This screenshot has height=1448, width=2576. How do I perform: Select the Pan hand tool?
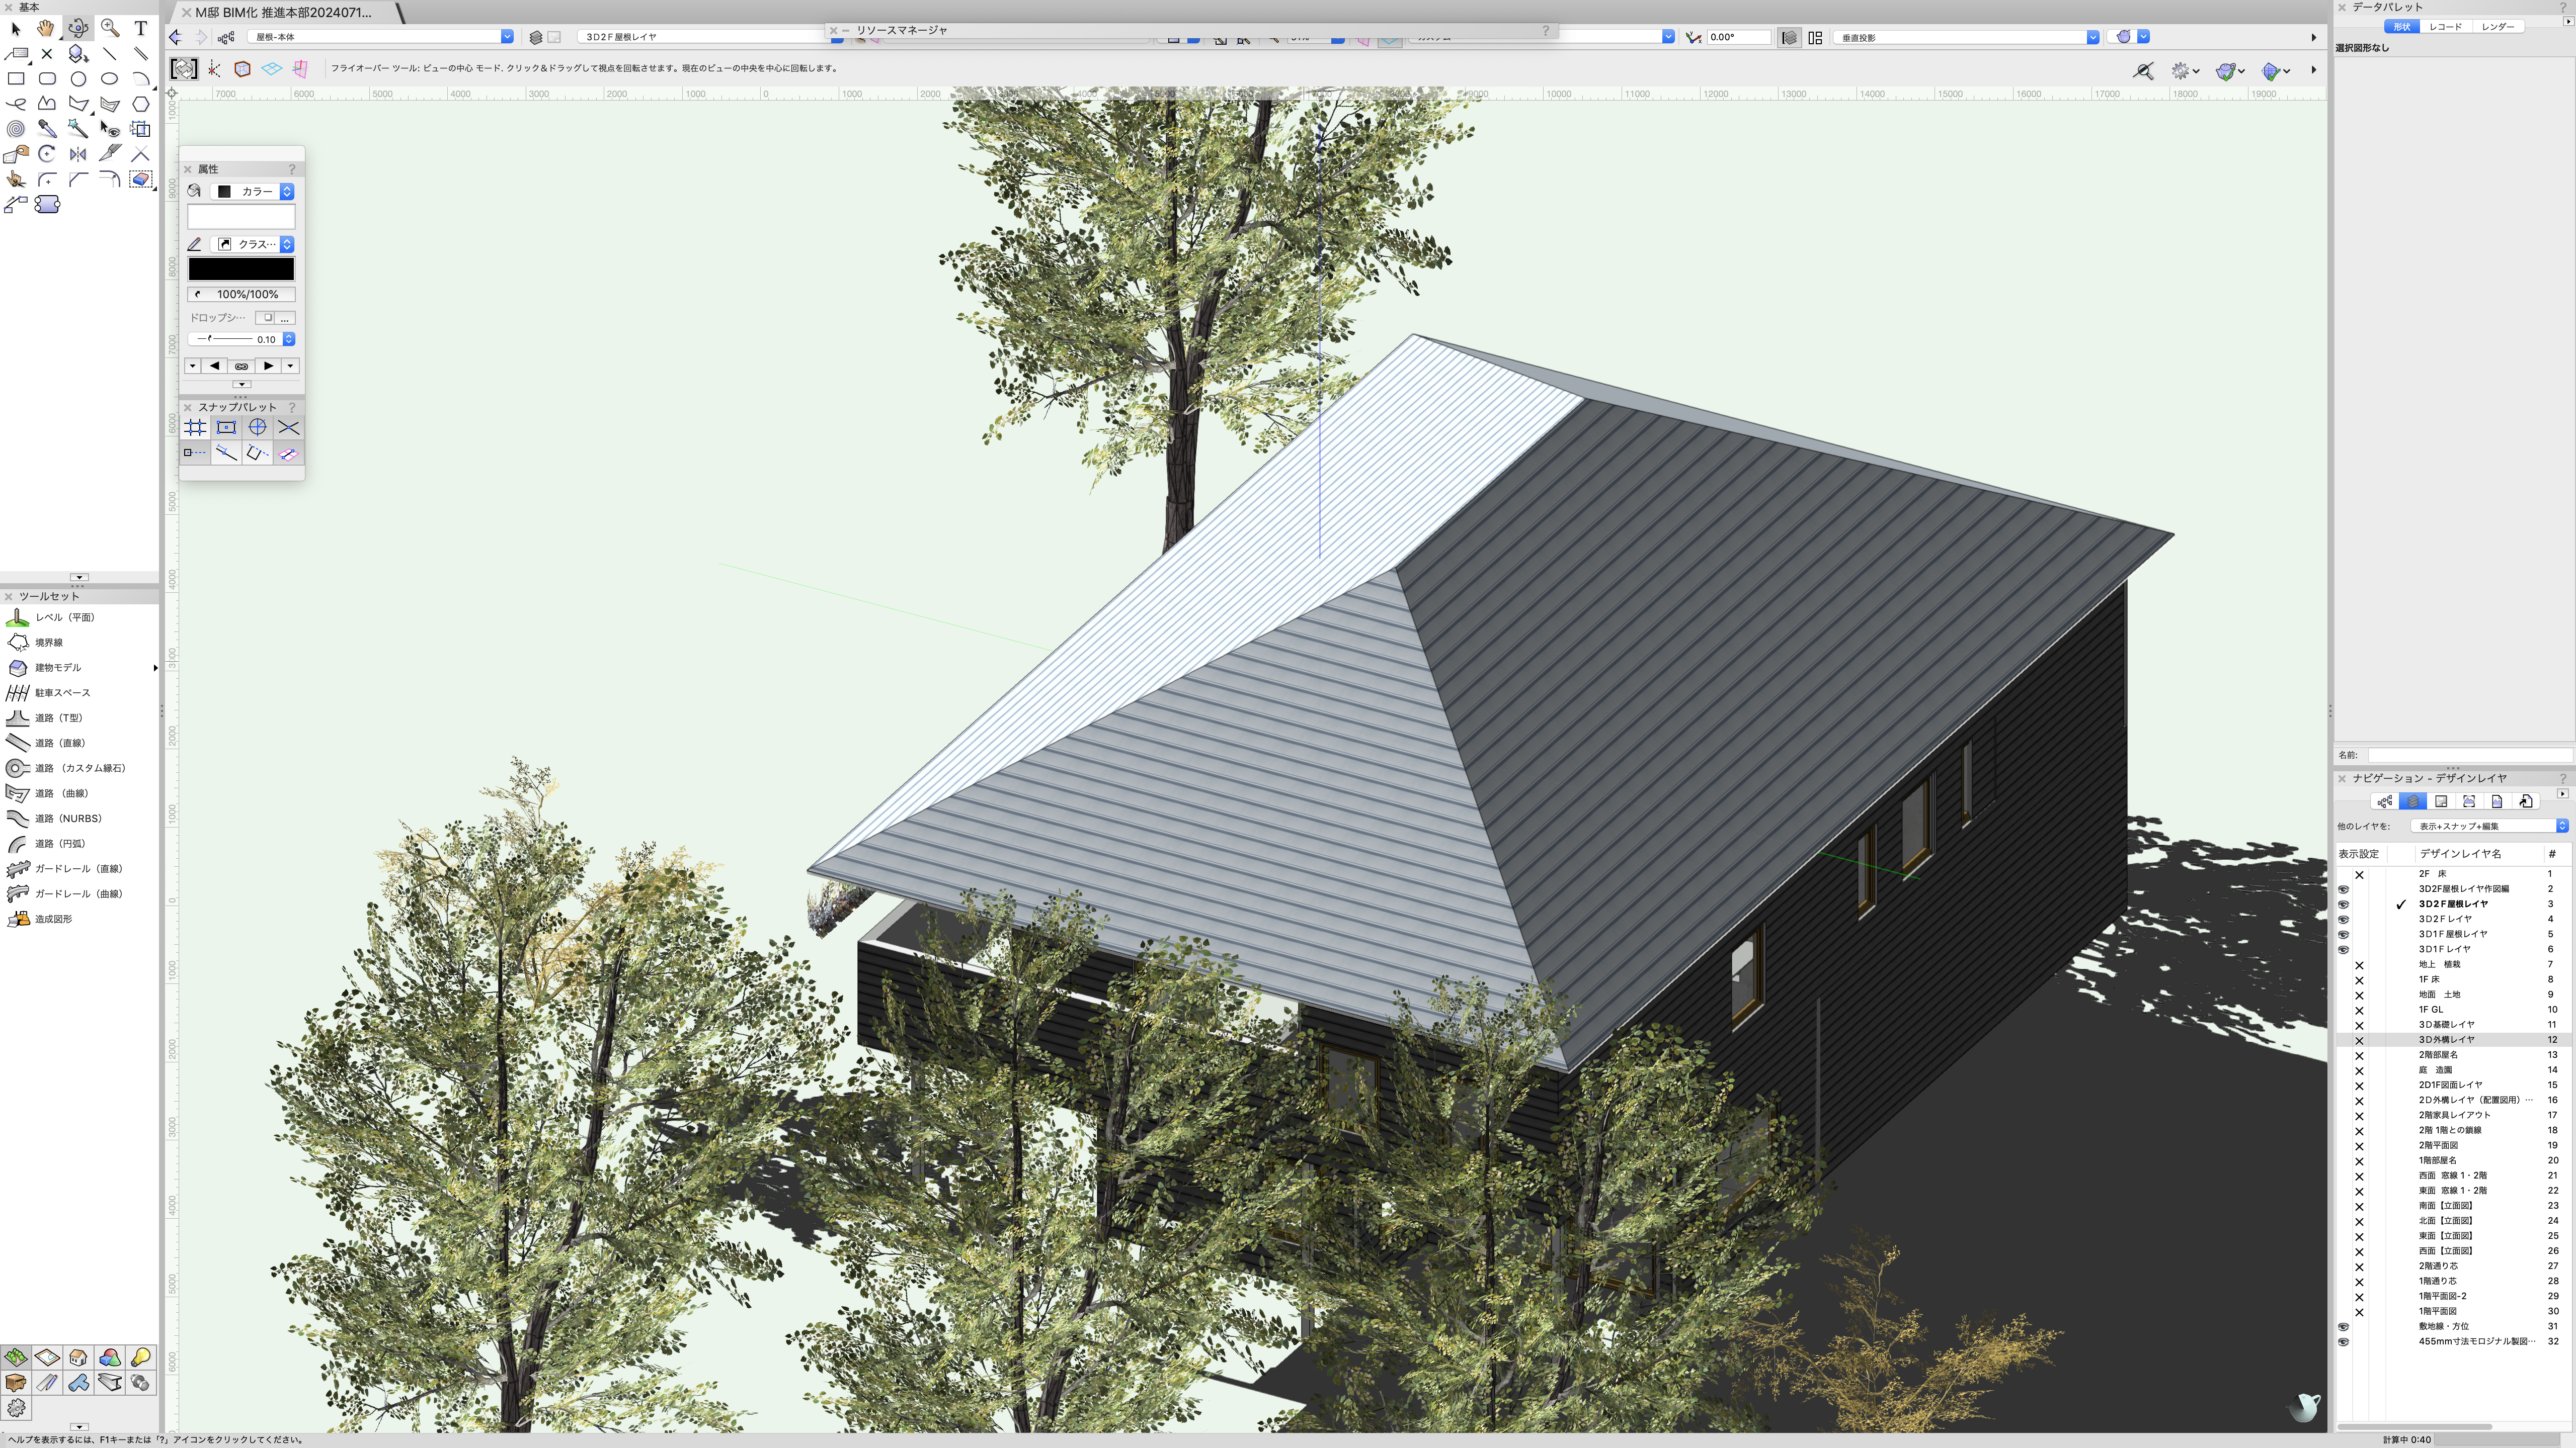tap(46, 28)
